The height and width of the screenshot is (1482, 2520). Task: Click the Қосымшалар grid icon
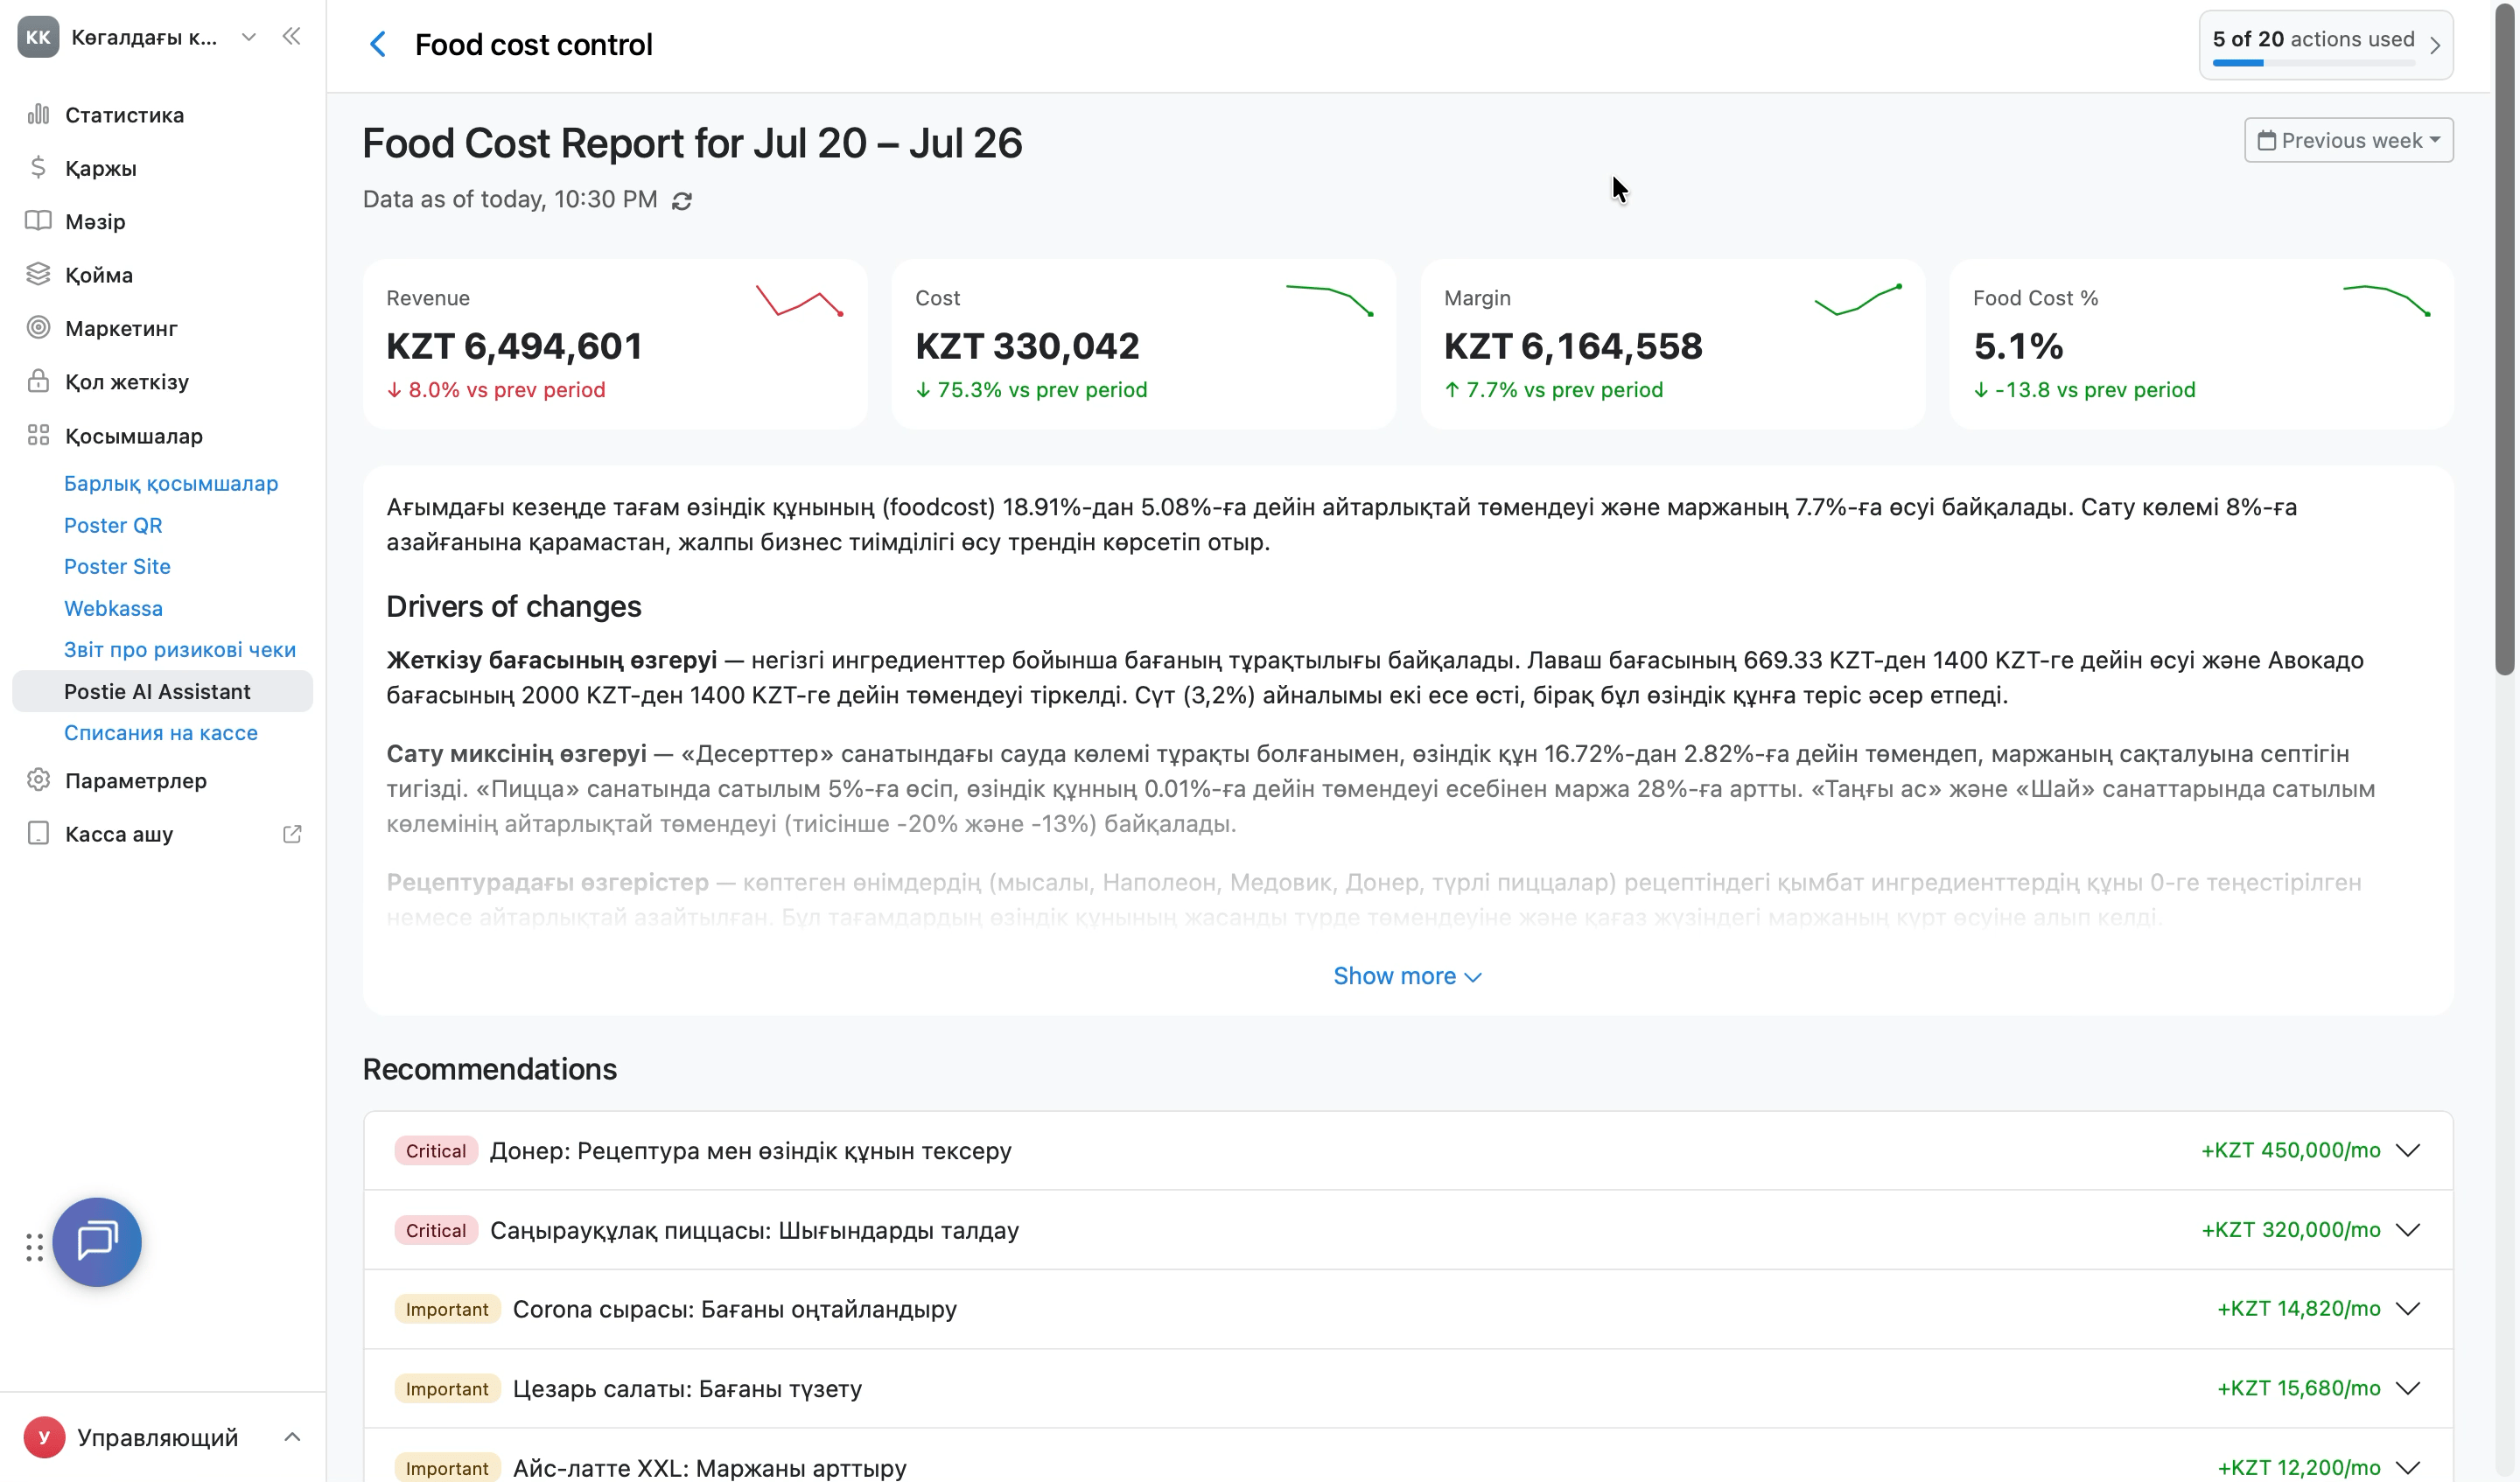38,435
